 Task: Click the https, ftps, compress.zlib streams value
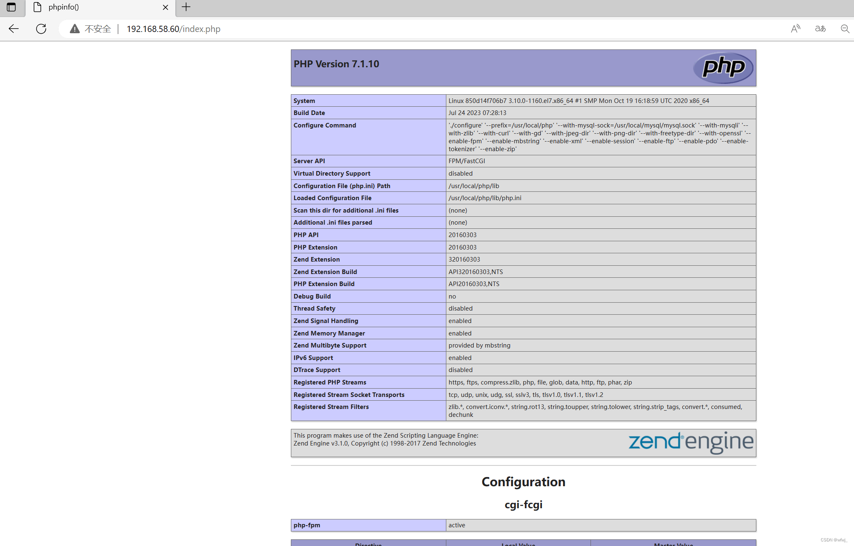540,382
